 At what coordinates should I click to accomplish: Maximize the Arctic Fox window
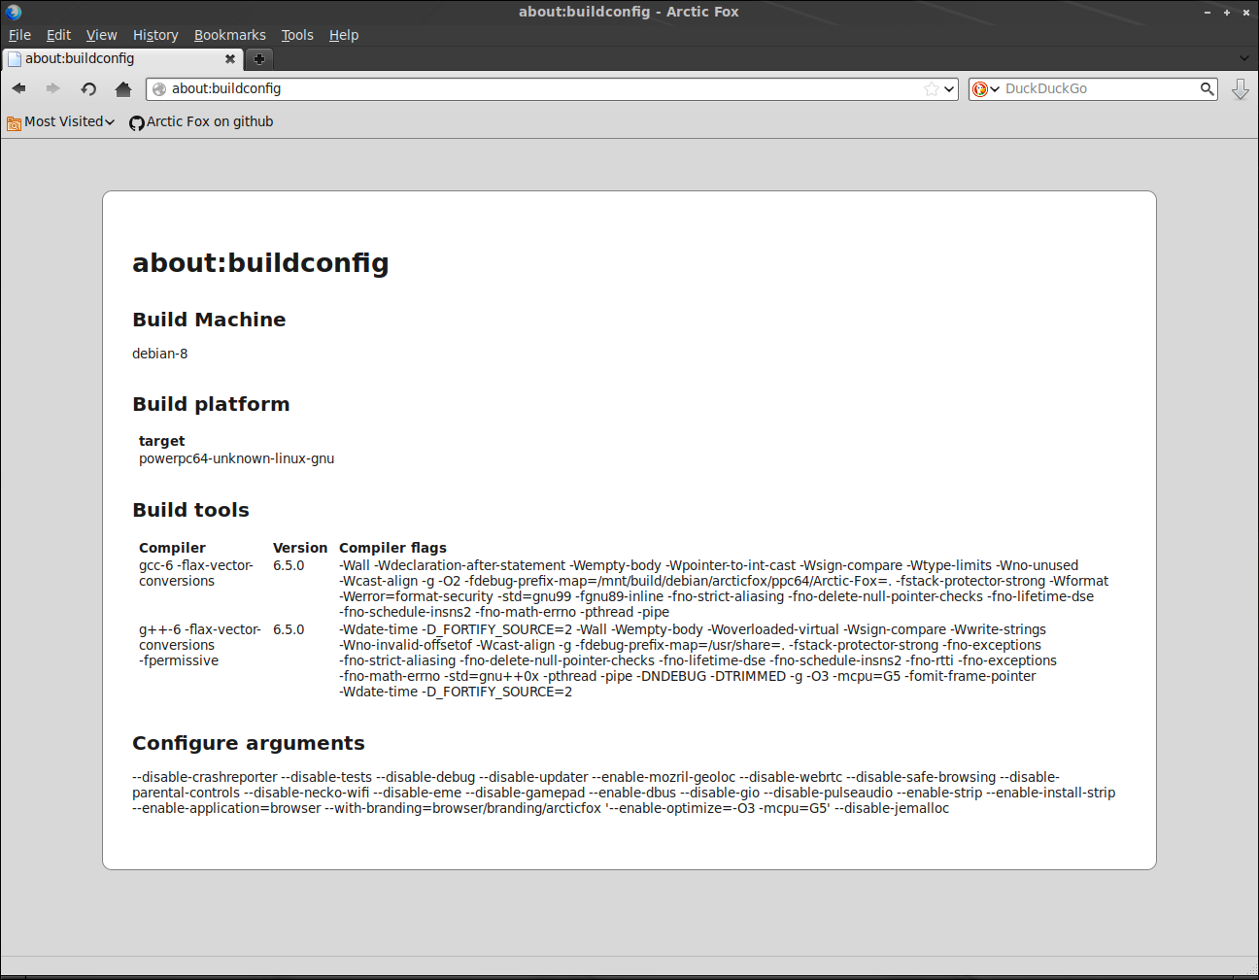(1227, 12)
